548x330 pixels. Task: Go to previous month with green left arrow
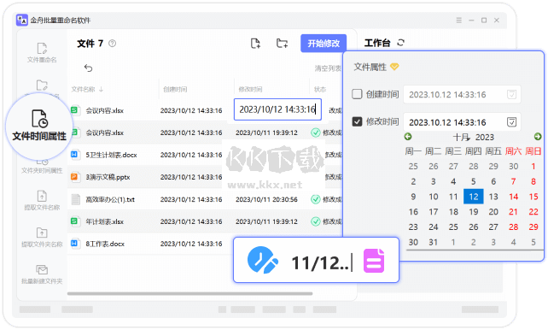point(408,137)
